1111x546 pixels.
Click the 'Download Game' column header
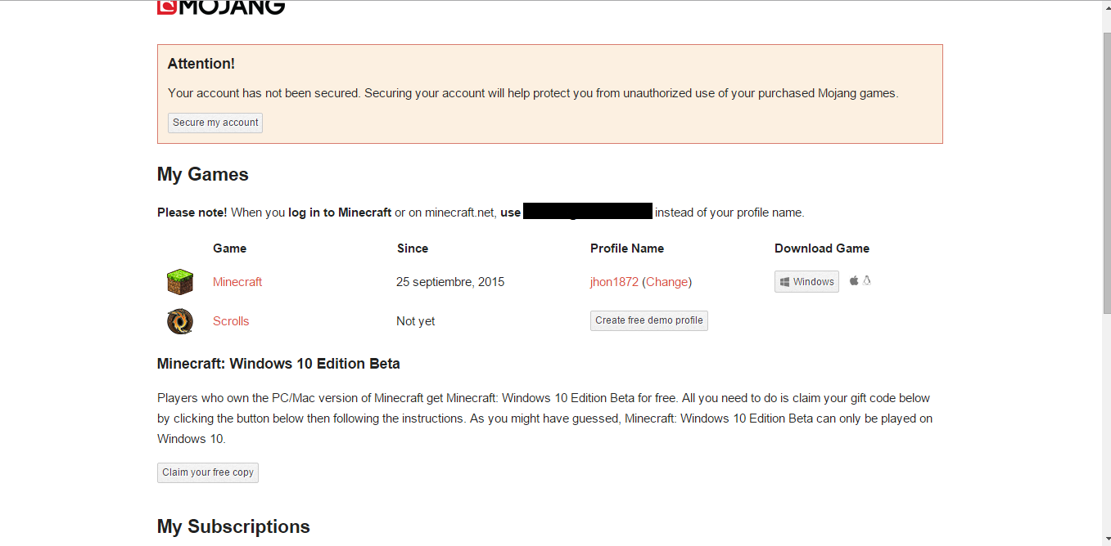click(822, 248)
